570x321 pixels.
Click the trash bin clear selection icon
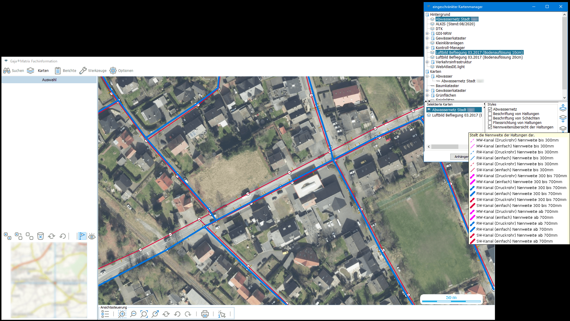pos(40,236)
